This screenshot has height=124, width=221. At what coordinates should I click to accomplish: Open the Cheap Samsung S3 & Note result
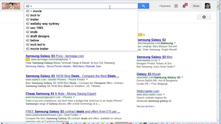coord(61,94)
